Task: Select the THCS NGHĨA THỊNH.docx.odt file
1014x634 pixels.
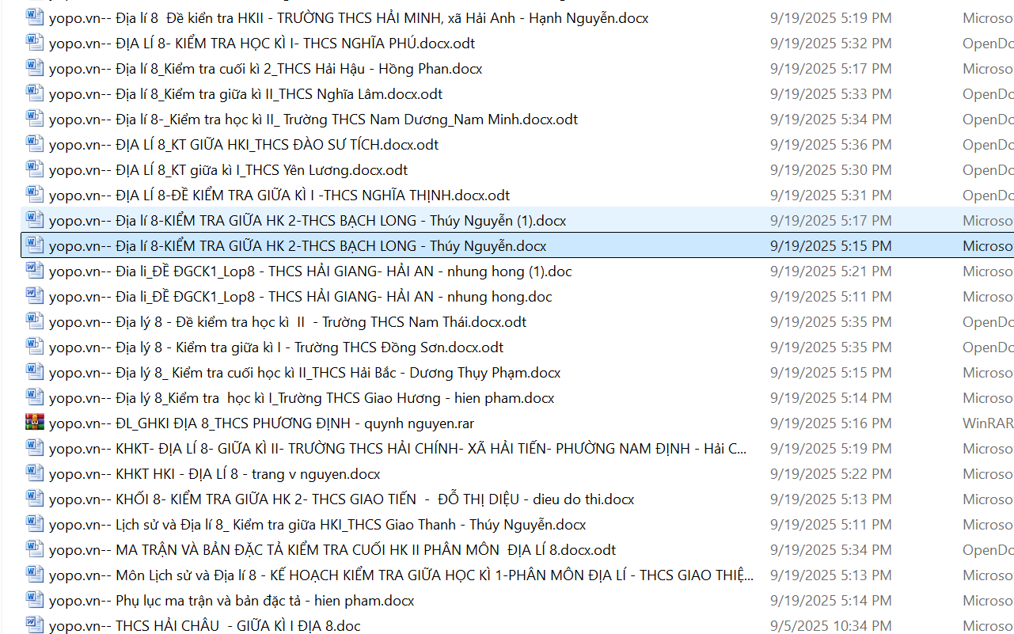Action: point(279,196)
